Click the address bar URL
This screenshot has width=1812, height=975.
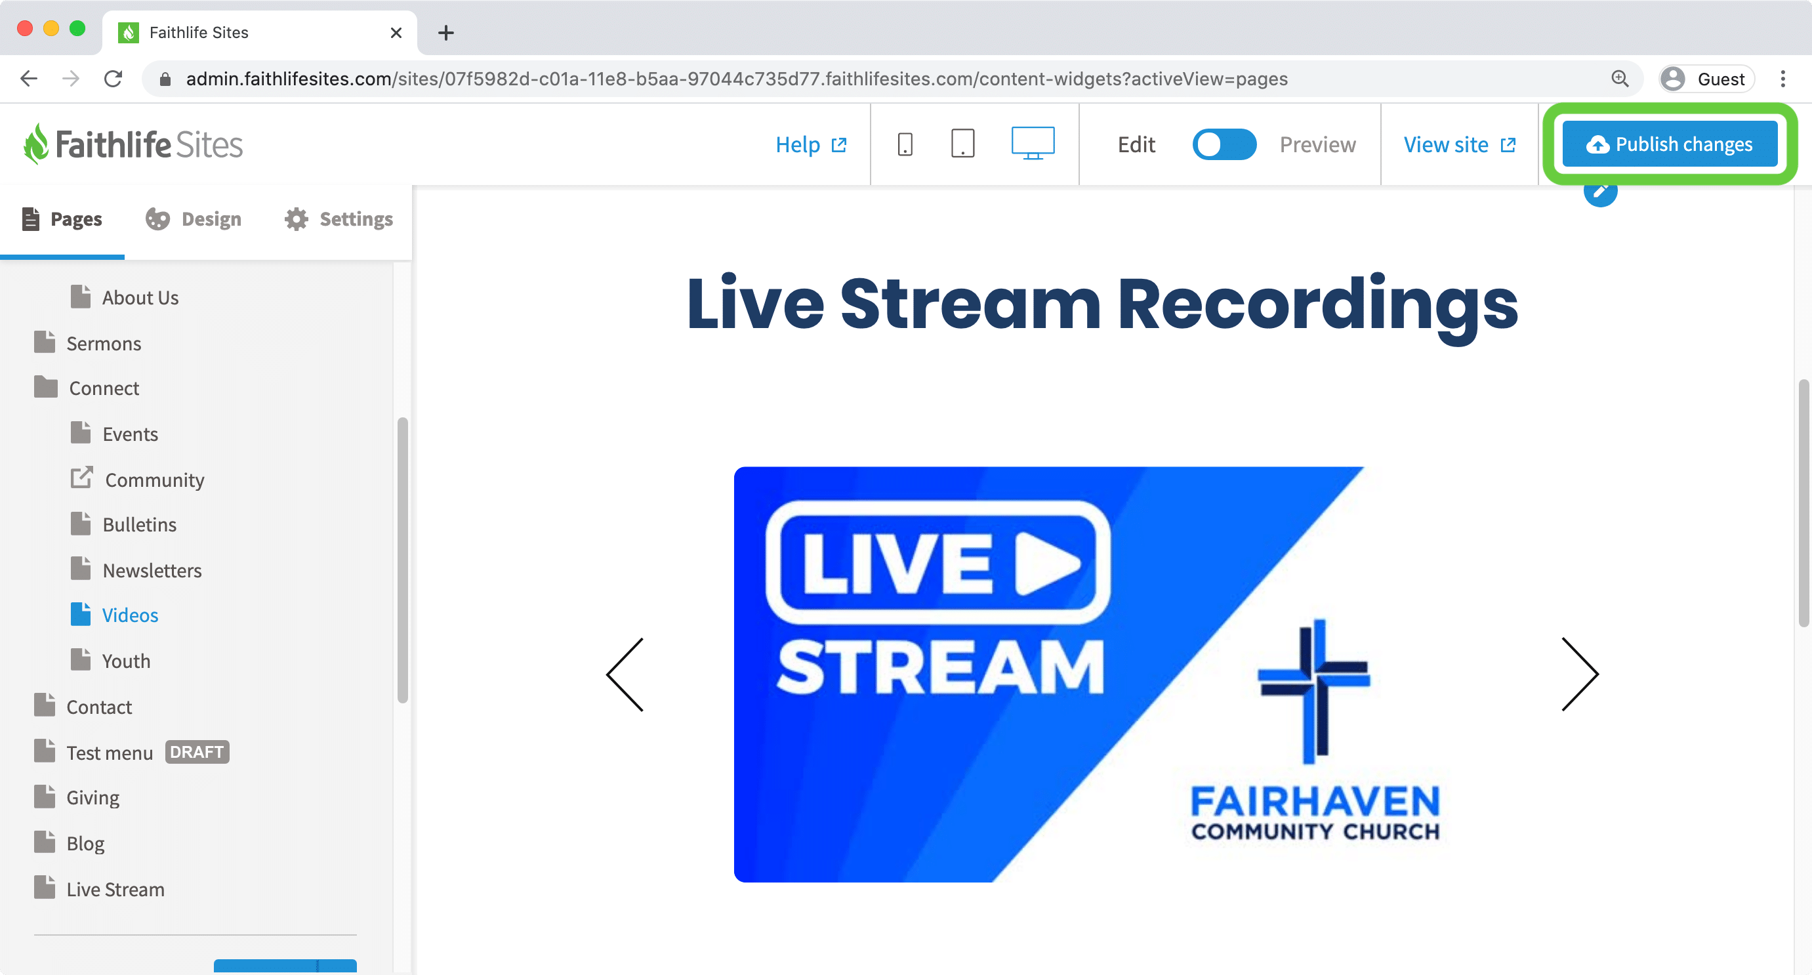tap(737, 79)
